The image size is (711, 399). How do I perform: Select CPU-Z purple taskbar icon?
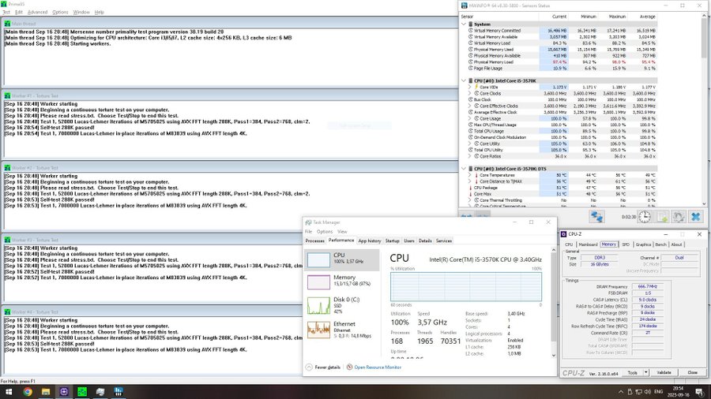pyautogui.click(x=64, y=392)
